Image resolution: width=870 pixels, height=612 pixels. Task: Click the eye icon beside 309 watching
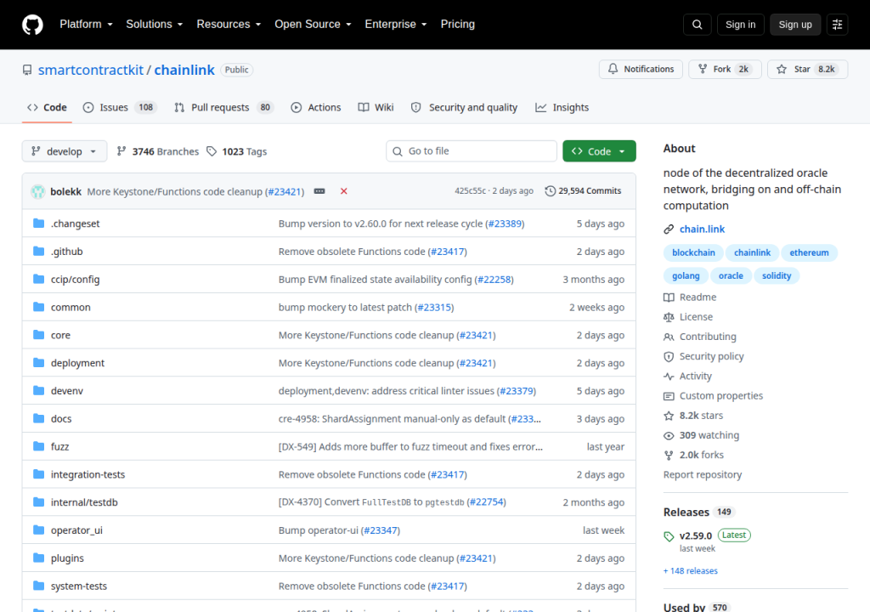click(669, 435)
